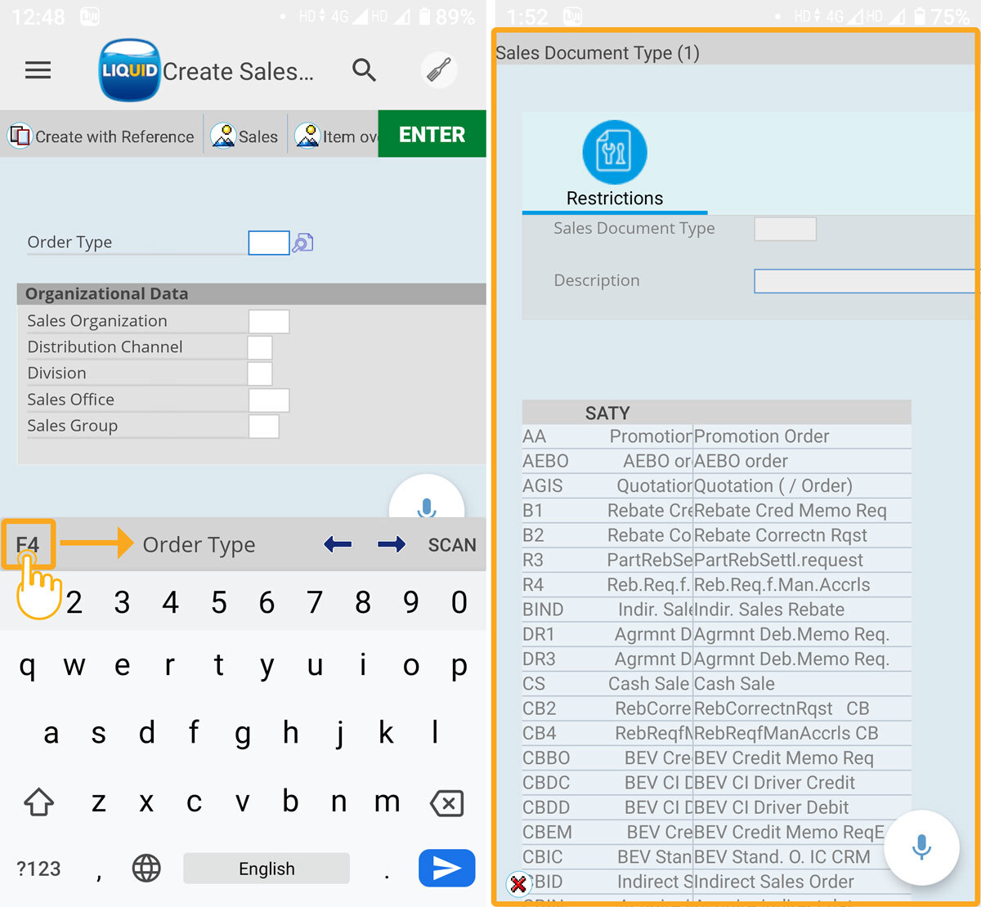Click the Order Type lookup icon

click(303, 243)
